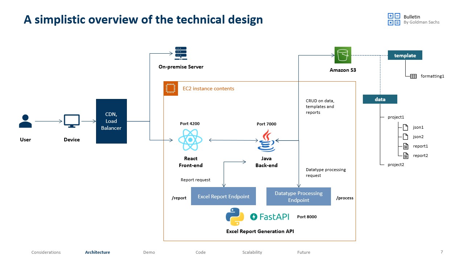Viewport: 464px width, 261px height.
Task: Select project1 in the data tree
Action: click(x=395, y=117)
